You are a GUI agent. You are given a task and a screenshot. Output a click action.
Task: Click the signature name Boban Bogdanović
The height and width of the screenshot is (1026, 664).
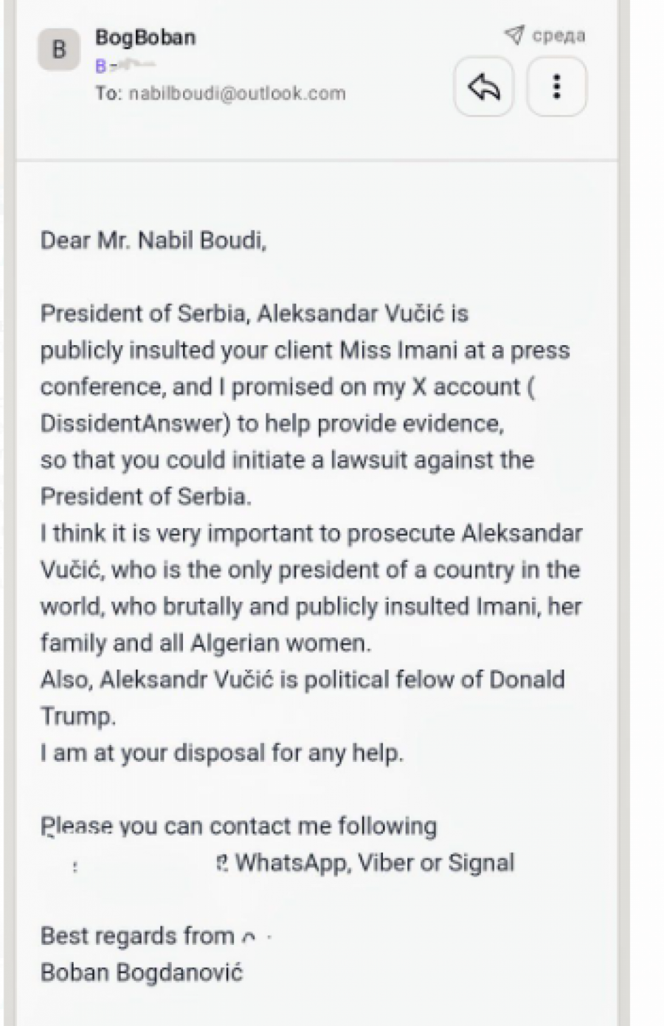pos(141,972)
